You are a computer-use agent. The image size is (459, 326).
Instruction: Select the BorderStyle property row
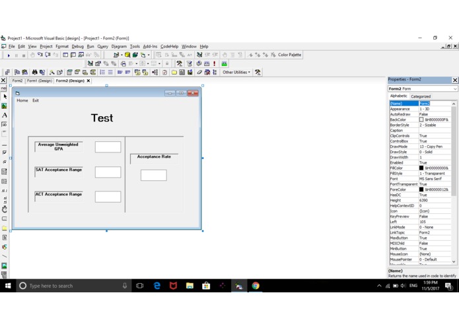pos(420,125)
